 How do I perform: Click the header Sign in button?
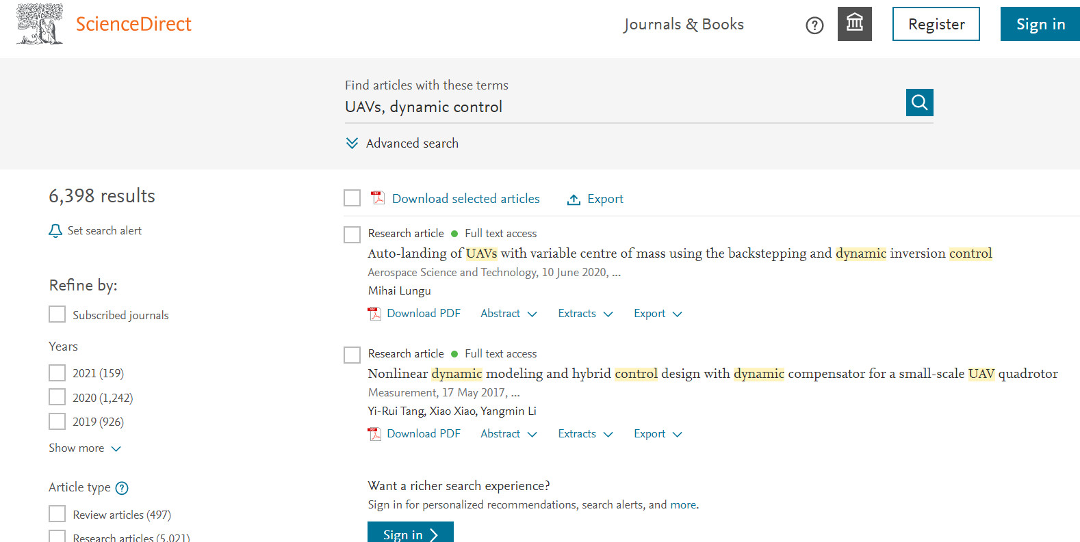(1040, 24)
